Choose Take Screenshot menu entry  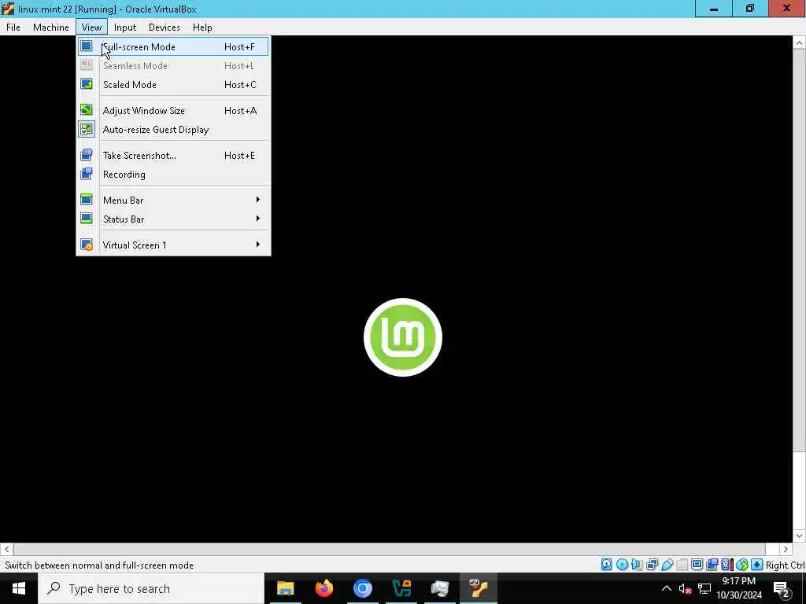point(173,155)
